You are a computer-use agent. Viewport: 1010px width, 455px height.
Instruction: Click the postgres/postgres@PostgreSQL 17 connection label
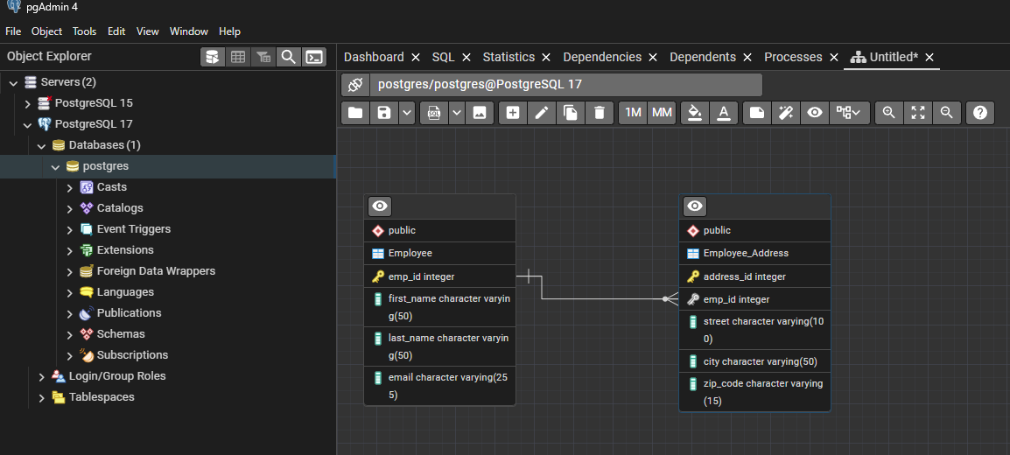(x=480, y=85)
